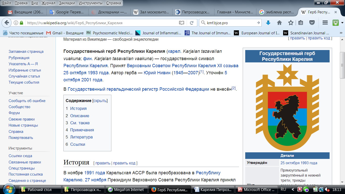Open the blue Downloads arrow

[x=268, y=23]
